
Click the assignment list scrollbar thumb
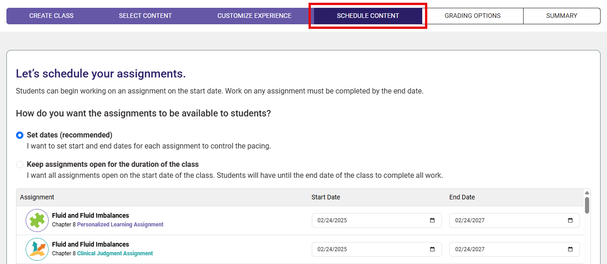pyautogui.click(x=587, y=205)
